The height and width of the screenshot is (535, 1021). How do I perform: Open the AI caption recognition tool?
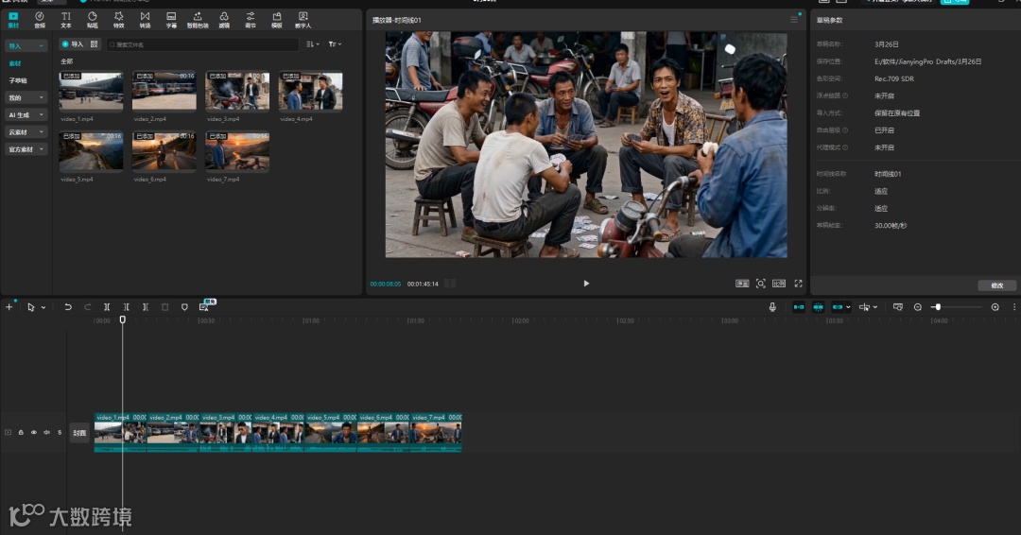204,306
